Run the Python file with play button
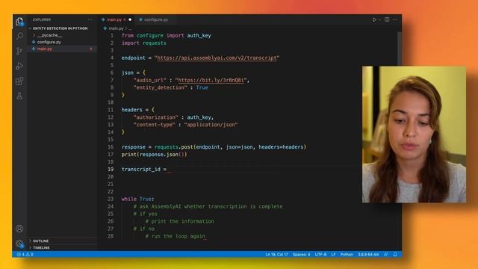478x269 pixels. 374,19
